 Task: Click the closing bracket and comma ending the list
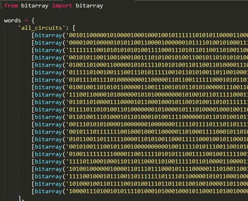pos(22,199)
